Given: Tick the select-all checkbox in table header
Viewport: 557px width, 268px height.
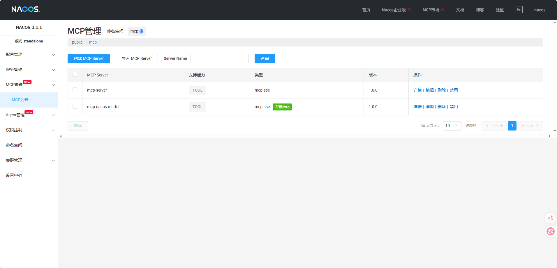Looking at the screenshot, I should 75,74.
